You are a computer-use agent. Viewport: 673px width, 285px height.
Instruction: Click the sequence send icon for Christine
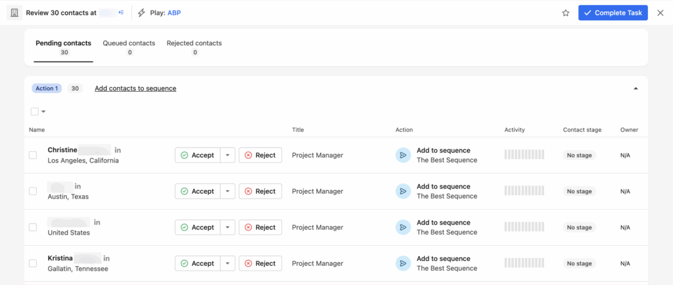click(x=403, y=155)
